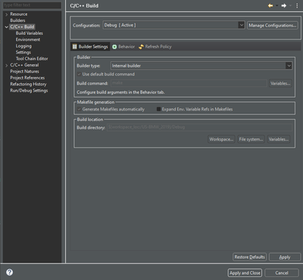The image size is (303, 280).
Task: Expand the Resource tree node
Action: pyautogui.click(x=7, y=14)
